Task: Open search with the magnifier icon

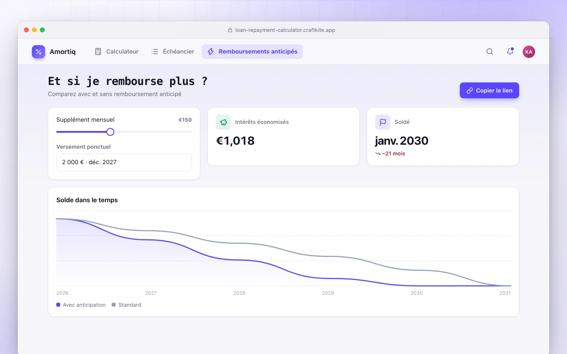Action: coord(489,52)
